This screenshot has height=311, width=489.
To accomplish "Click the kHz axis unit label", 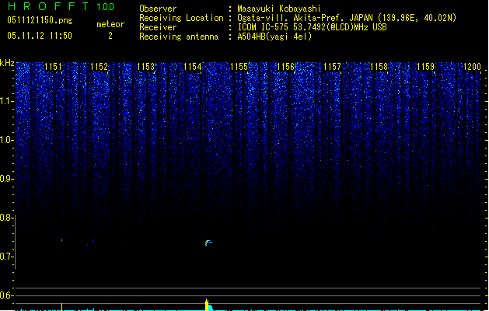I will pos(7,63).
